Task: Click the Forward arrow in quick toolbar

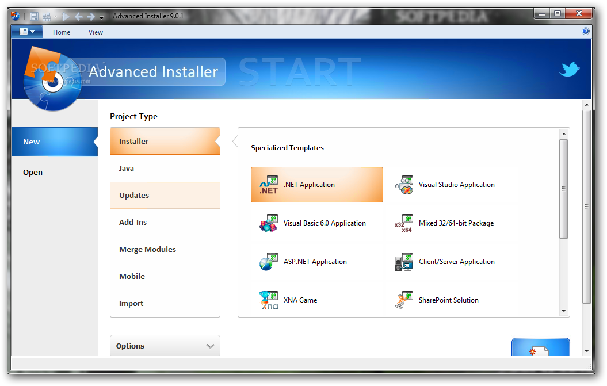Action: tap(91, 16)
